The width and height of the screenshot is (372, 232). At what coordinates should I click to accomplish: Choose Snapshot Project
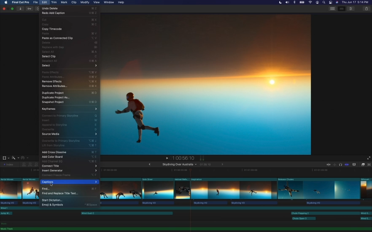pos(69,102)
